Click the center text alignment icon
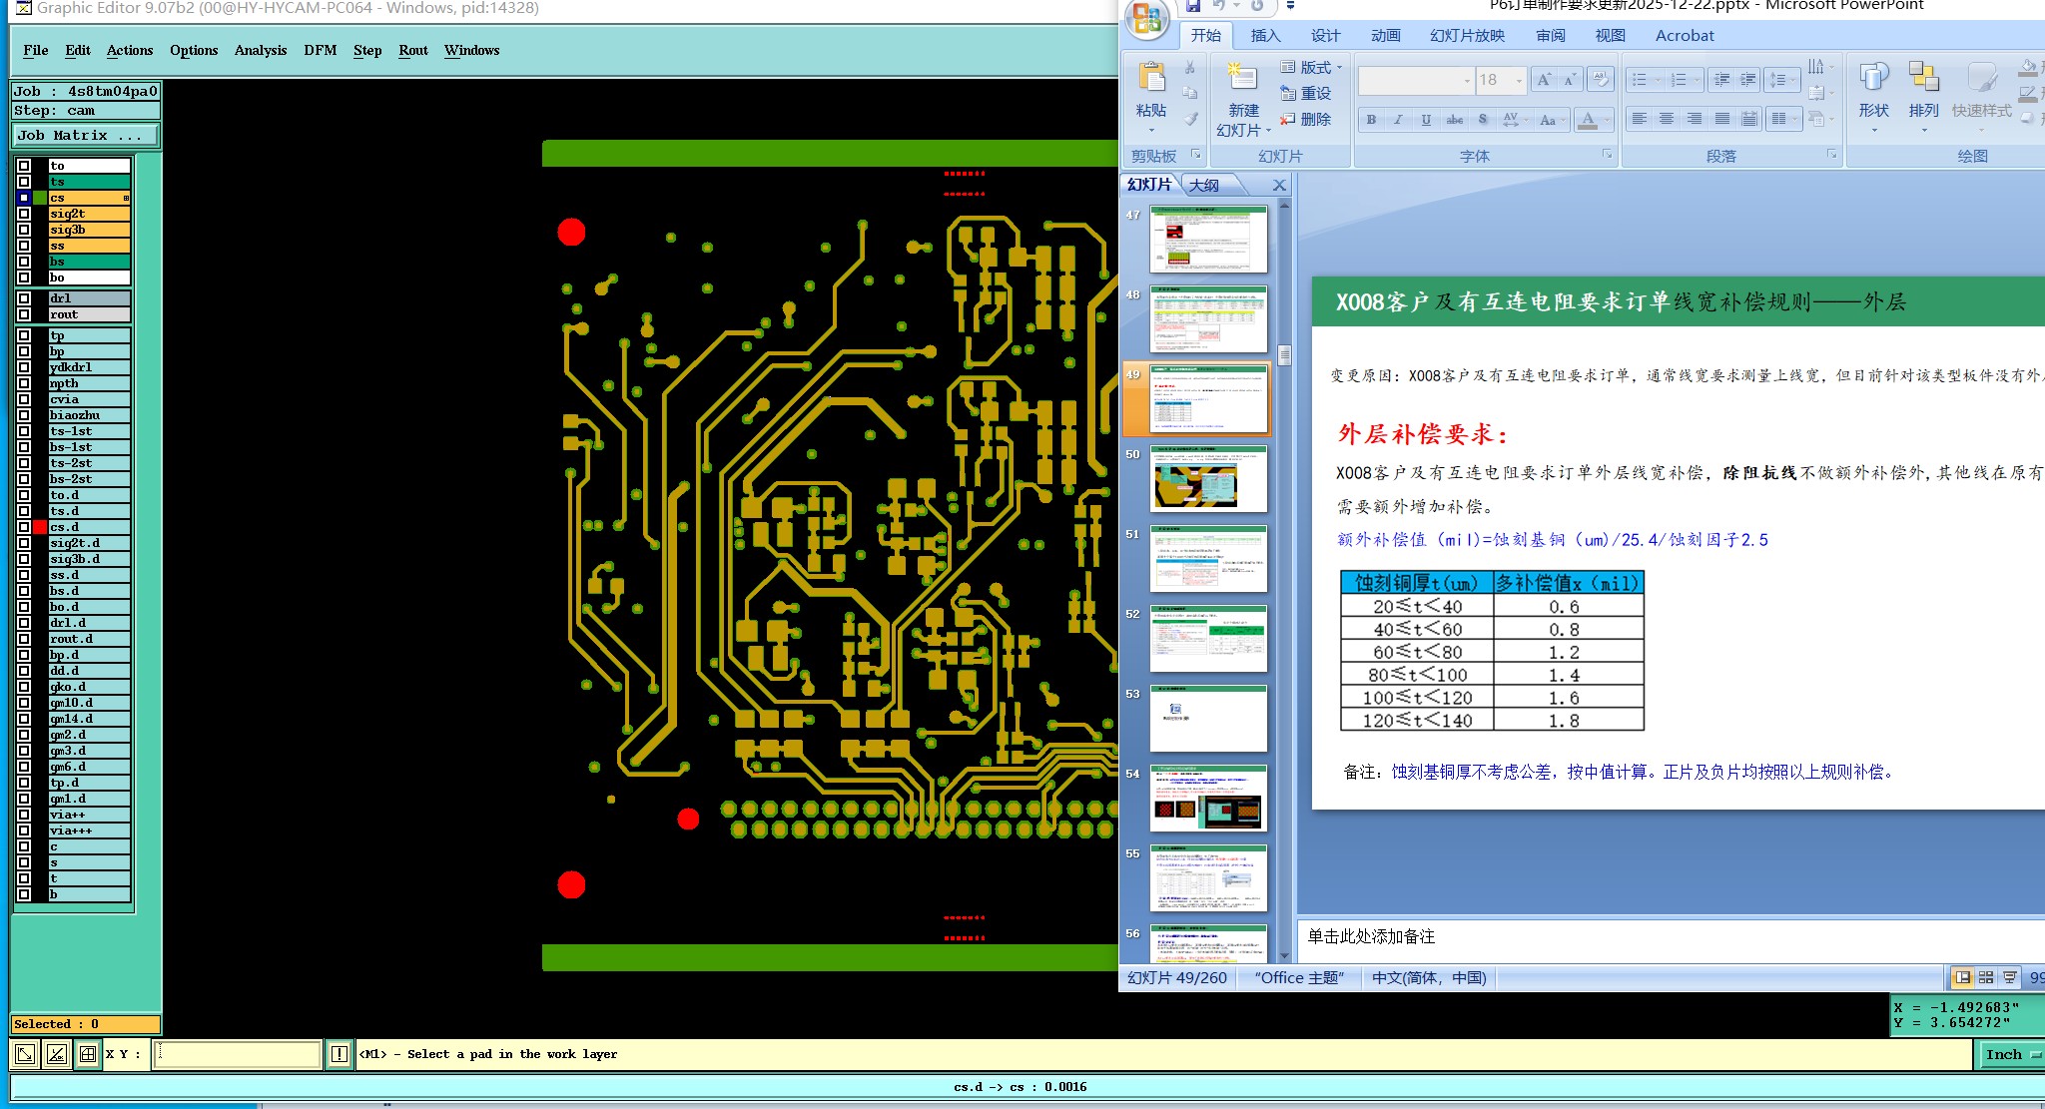This screenshot has width=2045, height=1109. click(1667, 120)
